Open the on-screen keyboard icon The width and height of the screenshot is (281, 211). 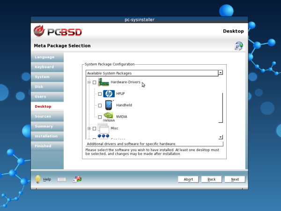tap(62, 179)
